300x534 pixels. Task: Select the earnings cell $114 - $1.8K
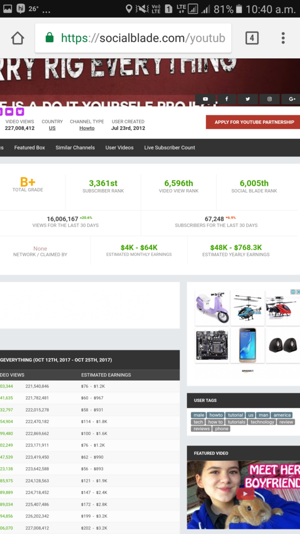[94, 422]
